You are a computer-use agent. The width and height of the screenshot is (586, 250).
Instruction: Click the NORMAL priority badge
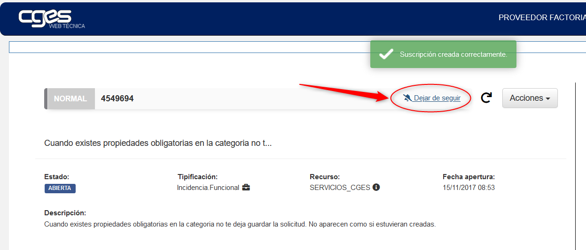click(70, 98)
